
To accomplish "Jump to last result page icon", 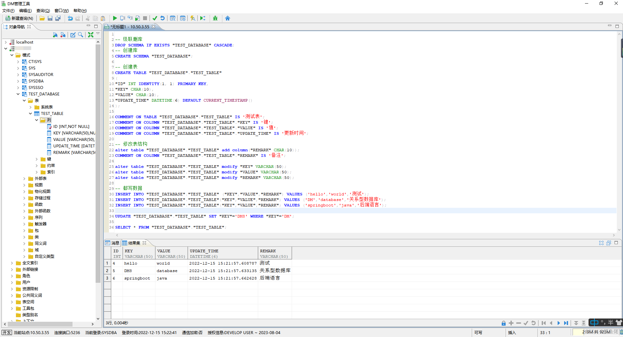I will click(566, 323).
